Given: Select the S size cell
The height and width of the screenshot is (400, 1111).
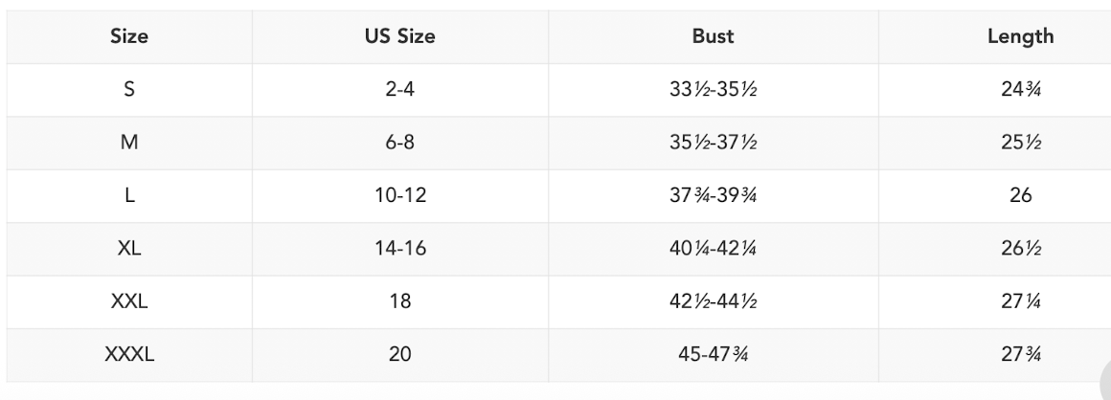Looking at the screenshot, I should tap(129, 90).
